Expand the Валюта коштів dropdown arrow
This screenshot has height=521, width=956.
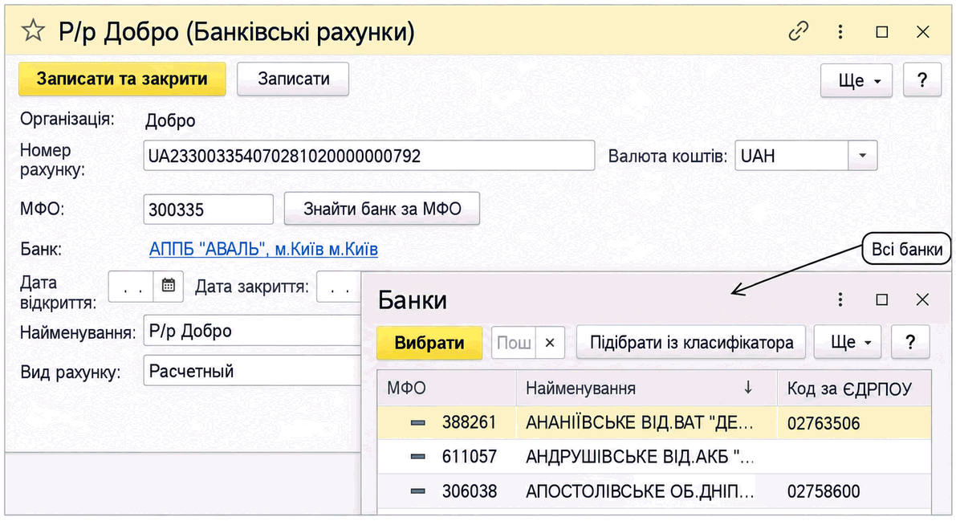point(862,156)
